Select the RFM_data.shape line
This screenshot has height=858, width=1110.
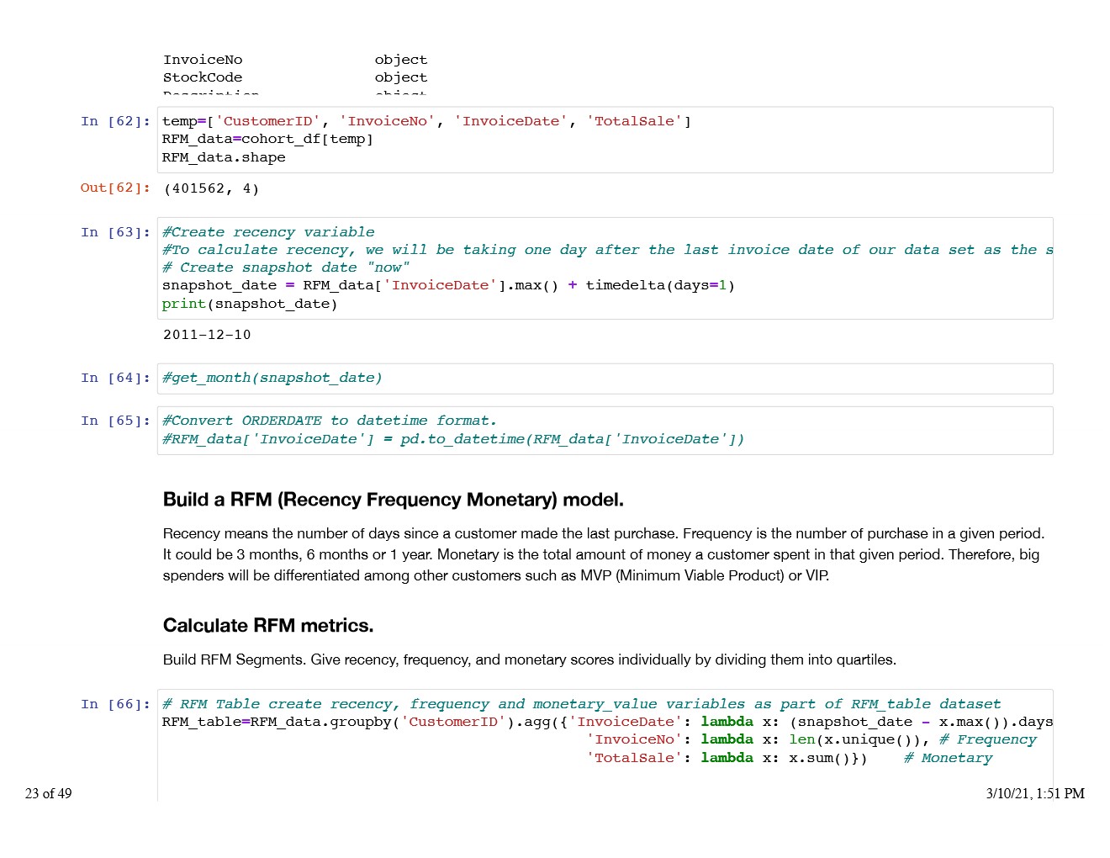[224, 157]
